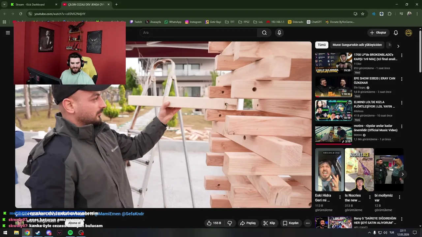Open options for motive rüyalar anılar video
This screenshot has height=237, width=422.
402,126
